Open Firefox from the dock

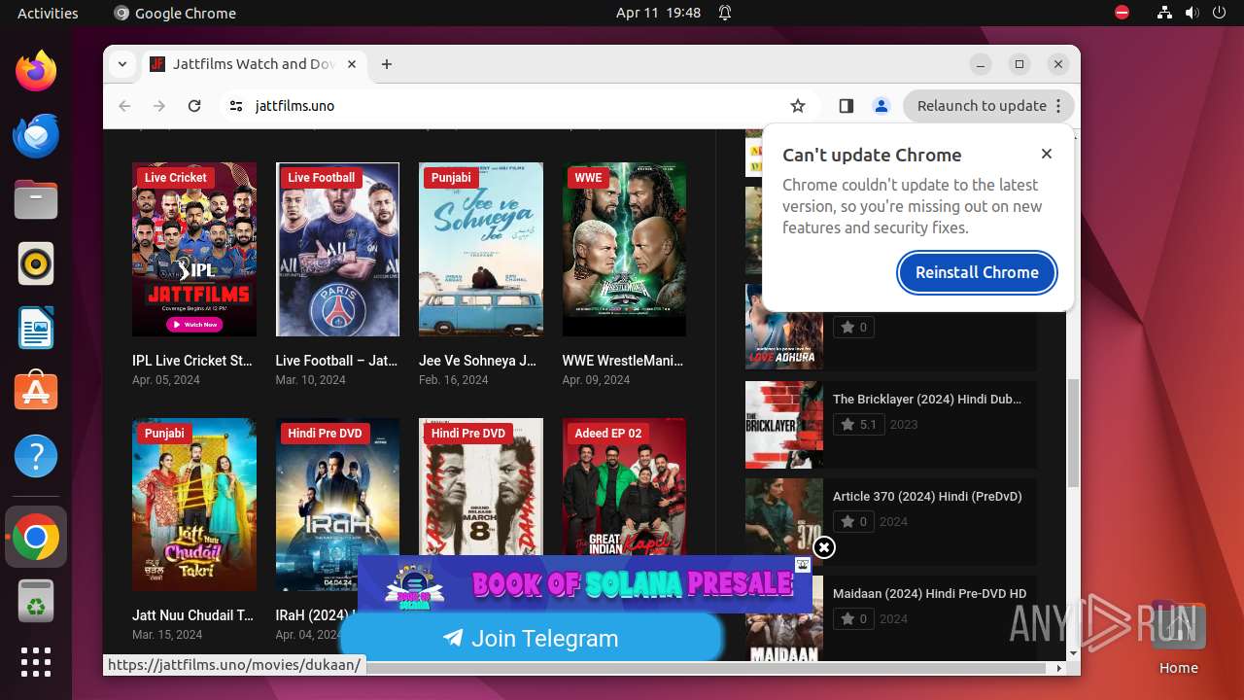pyautogui.click(x=36, y=71)
